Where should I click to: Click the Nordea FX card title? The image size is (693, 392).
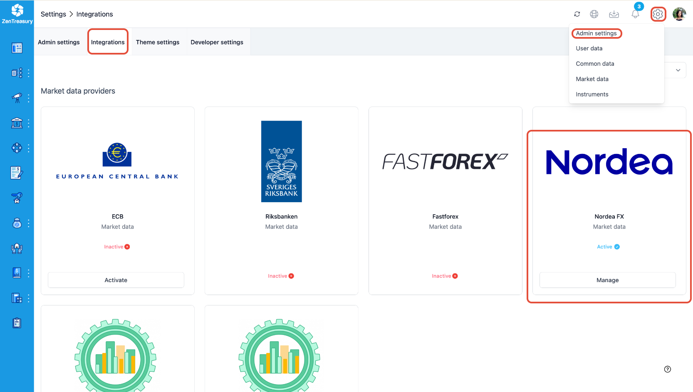pos(609,216)
